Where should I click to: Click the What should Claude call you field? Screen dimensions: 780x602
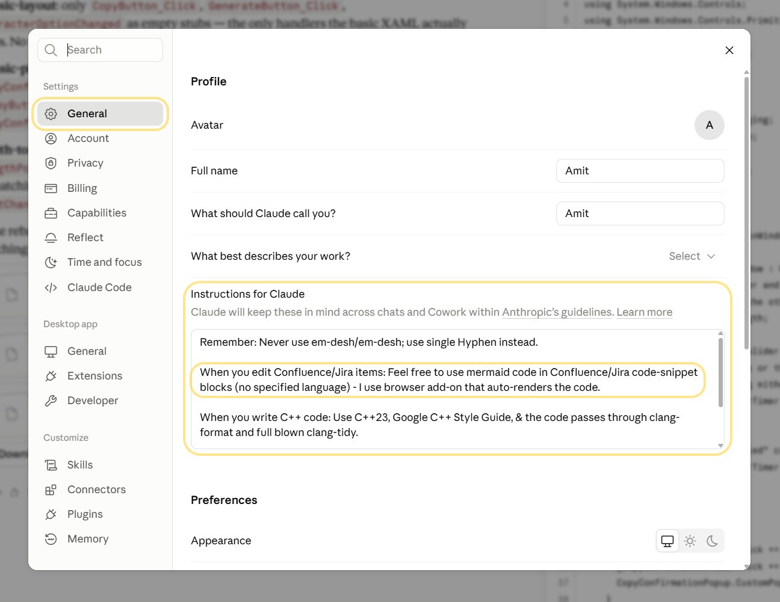point(640,213)
